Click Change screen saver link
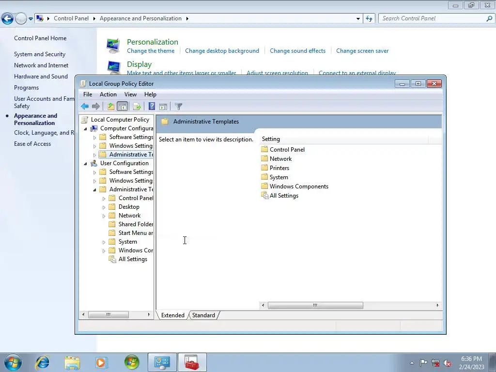The width and height of the screenshot is (496, 372). click(362, 51)
